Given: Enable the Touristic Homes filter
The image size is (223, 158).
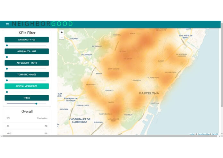Looking at the screenshot, I should click(27, 75).
